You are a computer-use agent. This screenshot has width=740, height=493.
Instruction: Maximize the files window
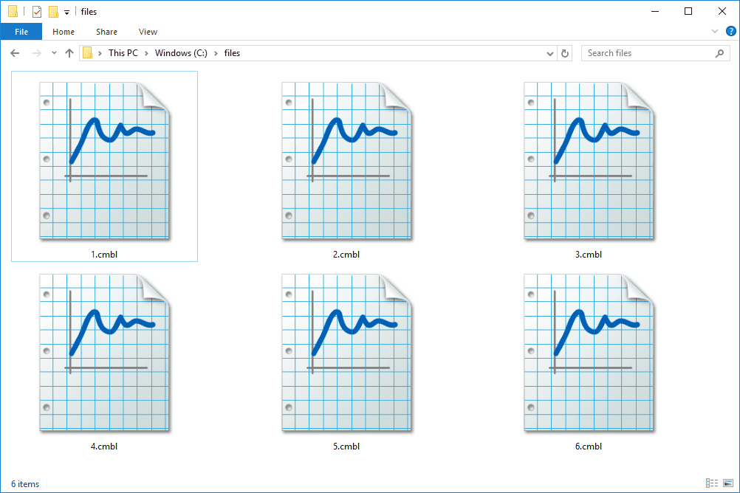pos(688,11)
